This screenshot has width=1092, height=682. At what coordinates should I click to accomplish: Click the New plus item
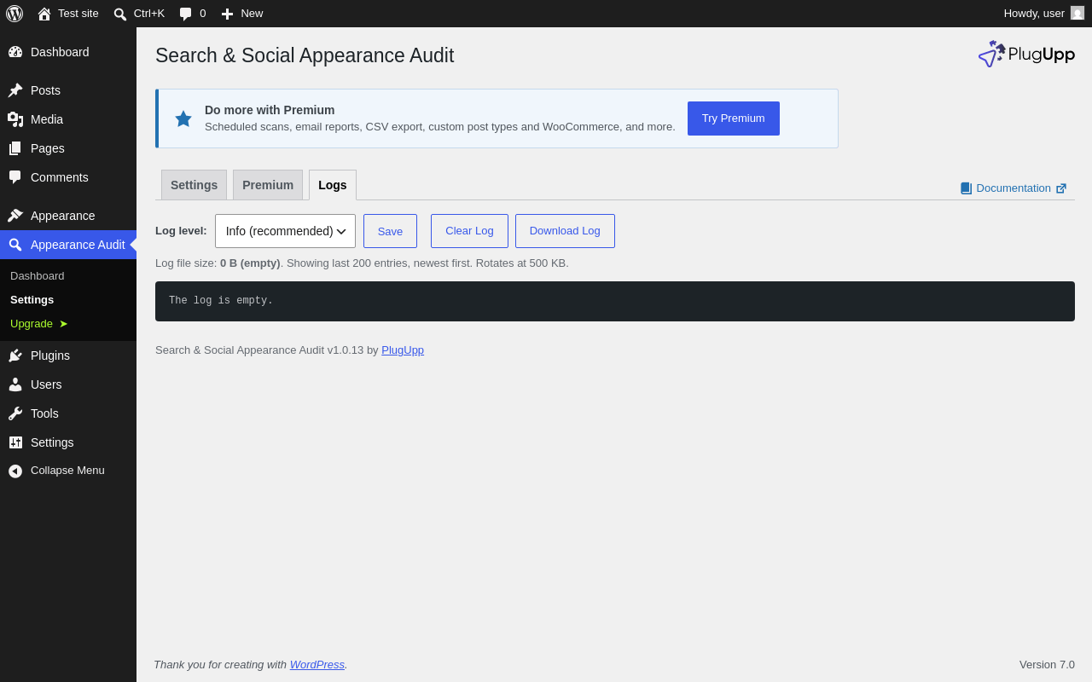coord(242,14)
